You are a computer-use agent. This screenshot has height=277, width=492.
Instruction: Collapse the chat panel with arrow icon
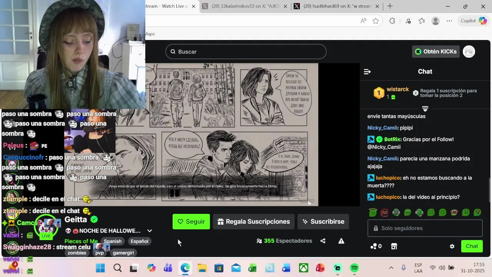pyautogui.click(x=367, y=72)
